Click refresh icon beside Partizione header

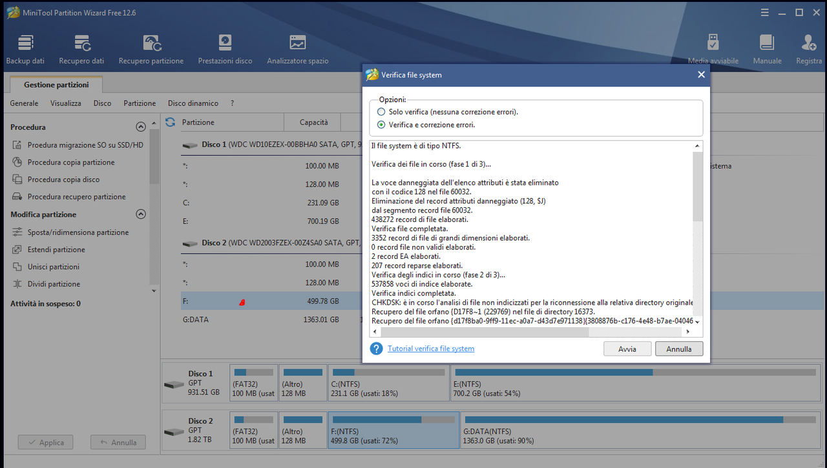click(171, 122)
